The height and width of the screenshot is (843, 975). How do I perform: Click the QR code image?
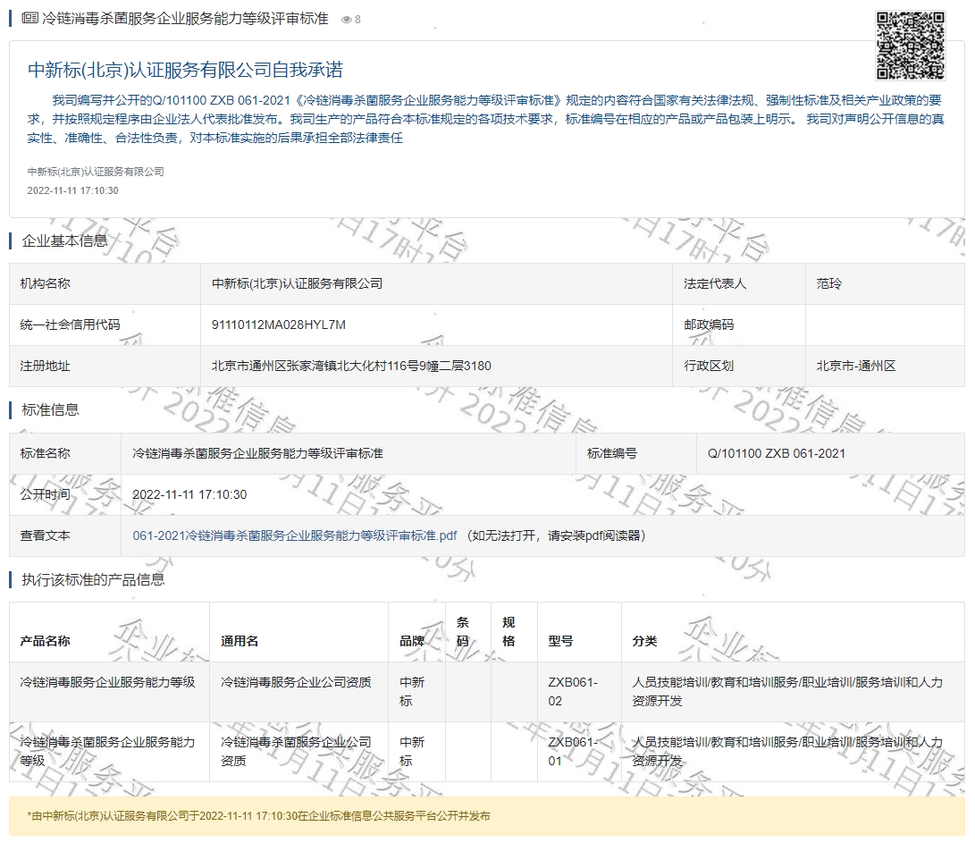910,46
